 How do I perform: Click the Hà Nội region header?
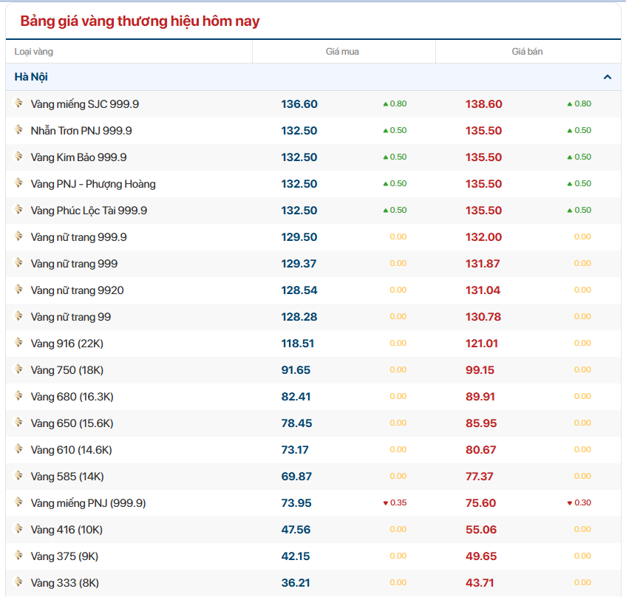[31, 77]
